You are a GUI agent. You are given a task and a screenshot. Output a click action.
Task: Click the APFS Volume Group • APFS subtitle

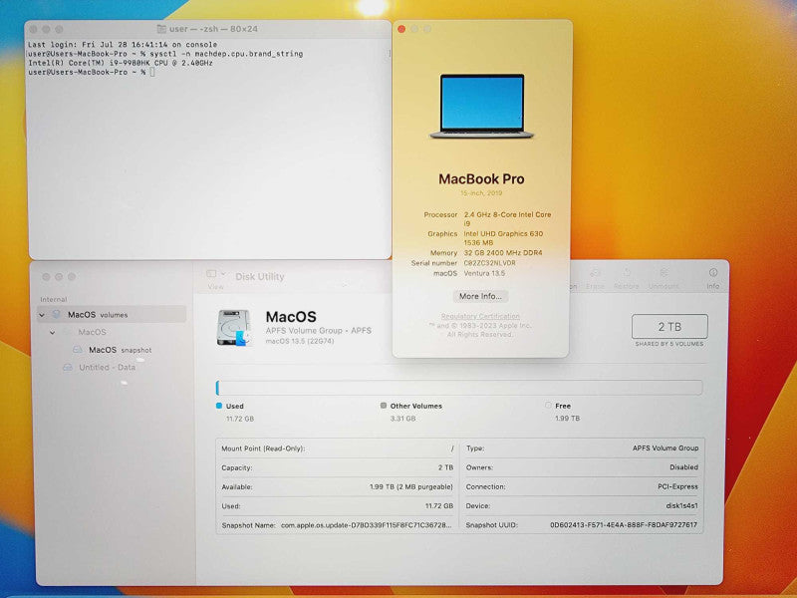318,331
